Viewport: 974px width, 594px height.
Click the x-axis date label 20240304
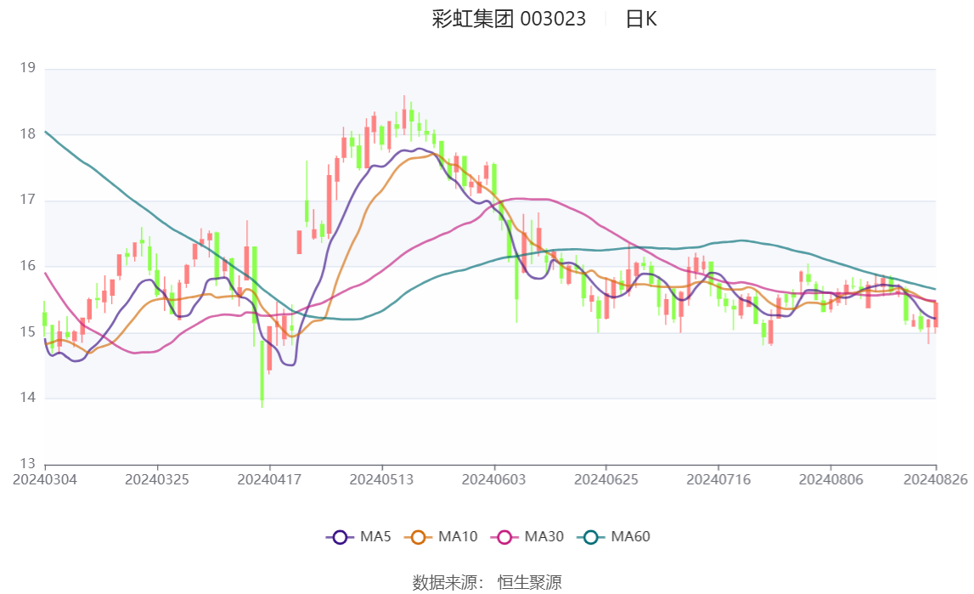pyautogui.click(x=45, y=479)
